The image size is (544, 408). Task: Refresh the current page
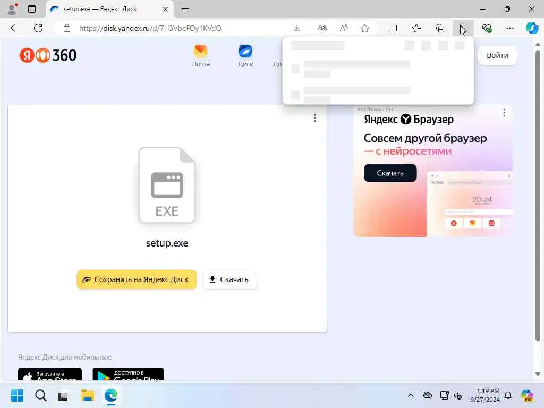point(38,28)
